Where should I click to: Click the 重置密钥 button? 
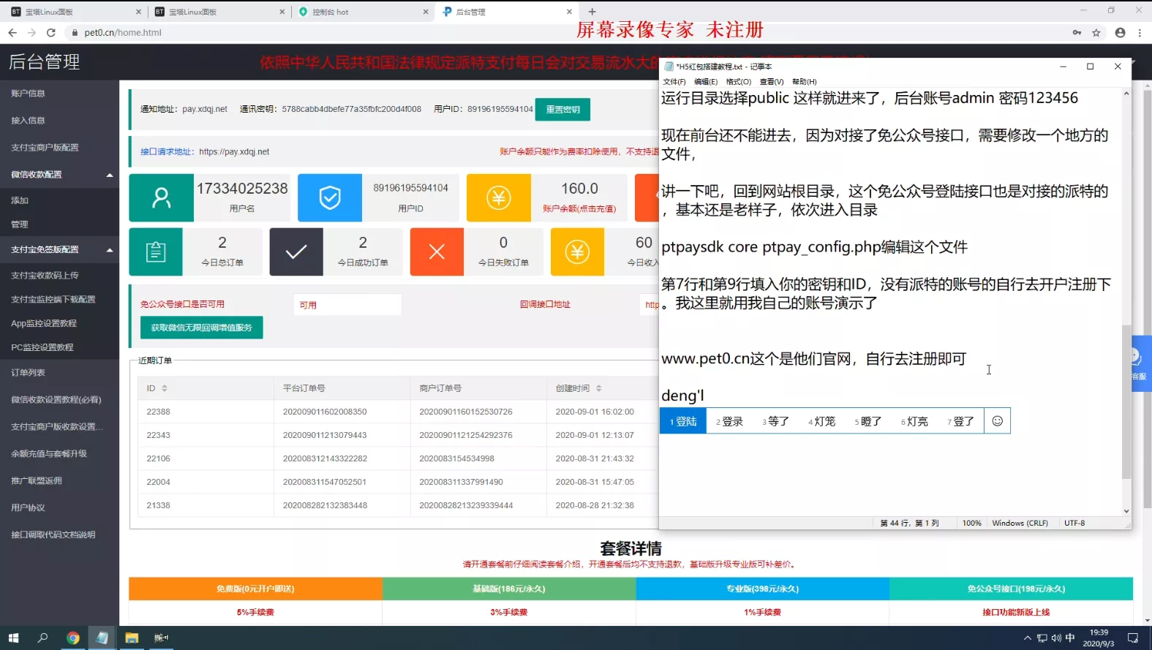pyautogui.click(x=562, y=110)
